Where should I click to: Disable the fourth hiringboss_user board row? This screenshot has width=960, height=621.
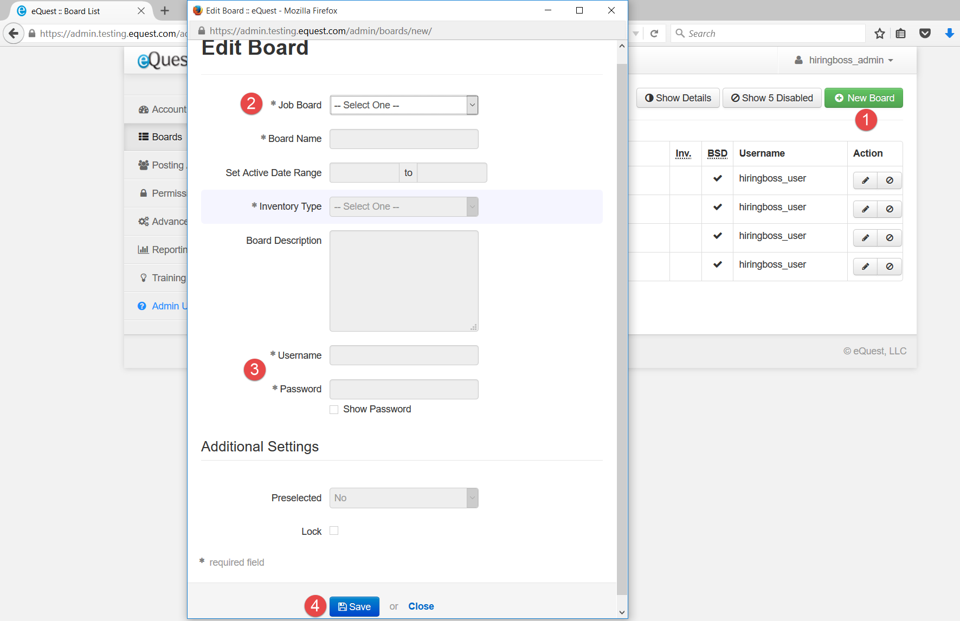890,267
